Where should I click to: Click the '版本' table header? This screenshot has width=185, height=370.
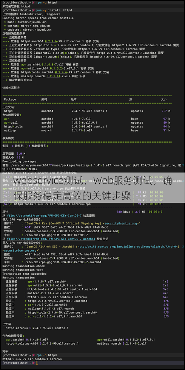click(x=74, y=99)
